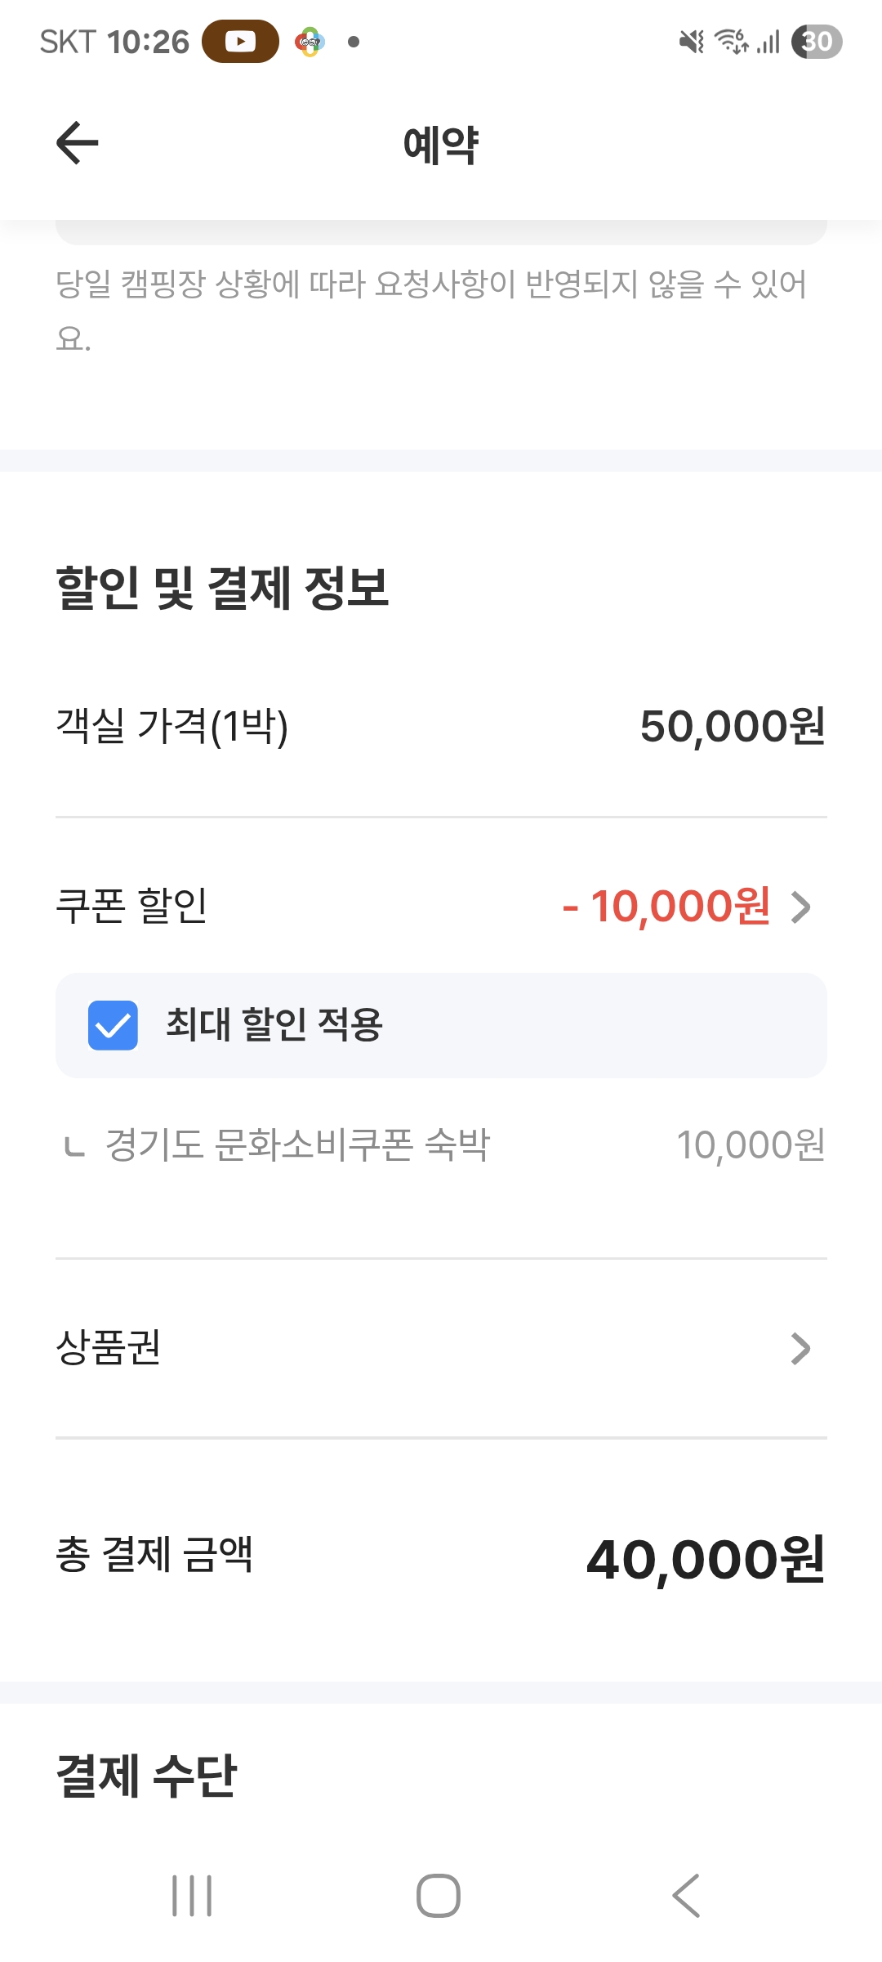Tap the -10,000원 coupon discount amount
The height and width of the screenshot is (1962, 882).
pos(666,907)
